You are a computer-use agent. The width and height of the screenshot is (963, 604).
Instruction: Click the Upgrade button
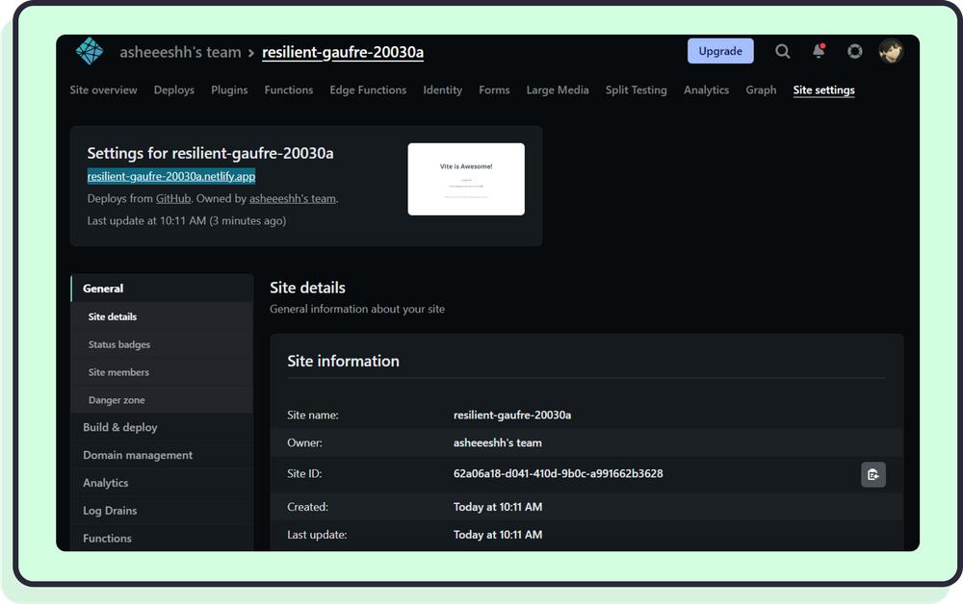[720, 52]
